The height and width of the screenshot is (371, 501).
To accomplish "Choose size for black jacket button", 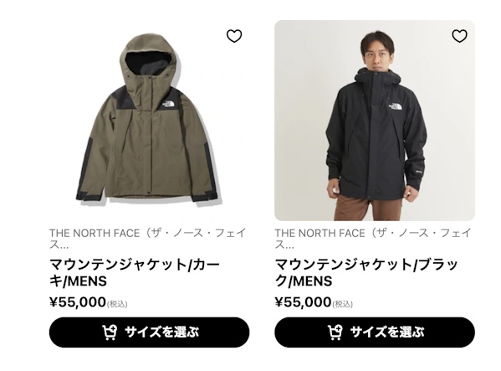I will [375, 332].
